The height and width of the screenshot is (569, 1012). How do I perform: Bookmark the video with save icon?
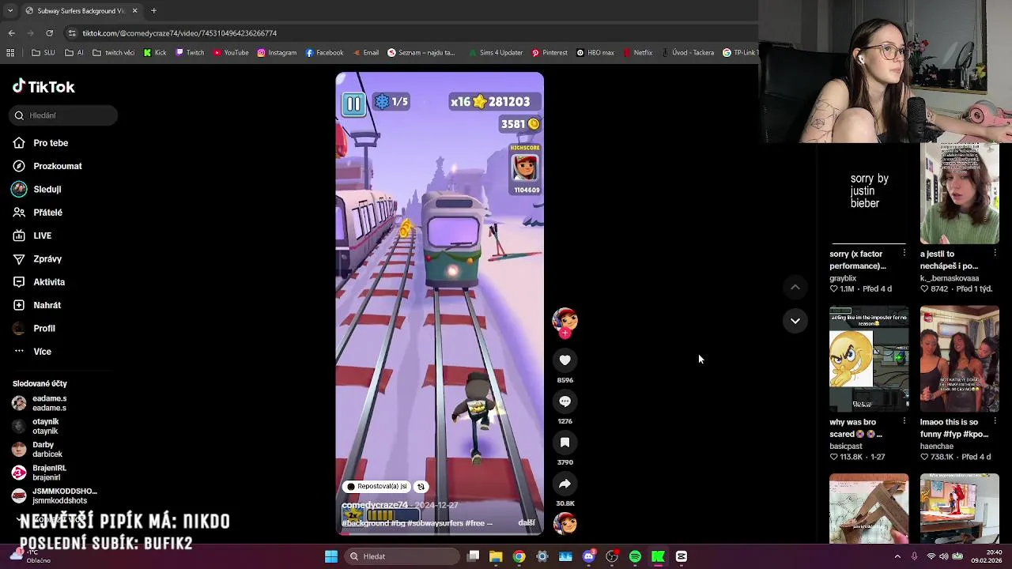click(x=565, y=443)
